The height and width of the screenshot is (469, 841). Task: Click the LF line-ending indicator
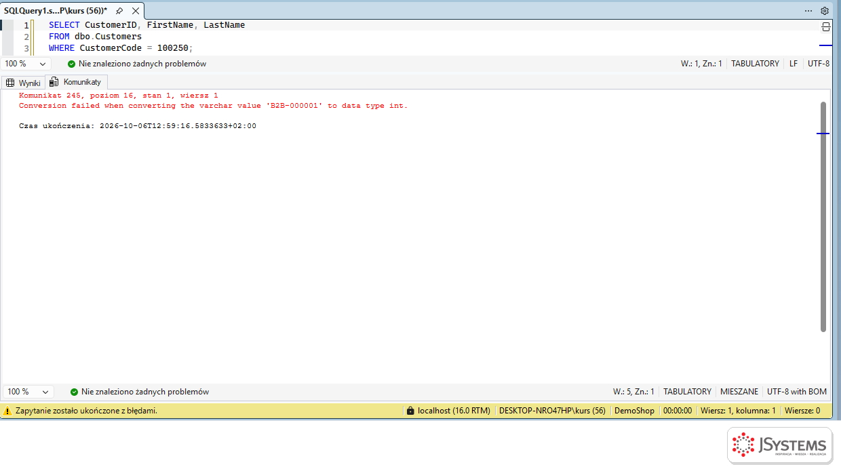coord(794,64)
